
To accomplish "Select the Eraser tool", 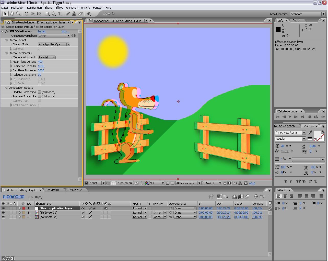I will coord(81,14).
